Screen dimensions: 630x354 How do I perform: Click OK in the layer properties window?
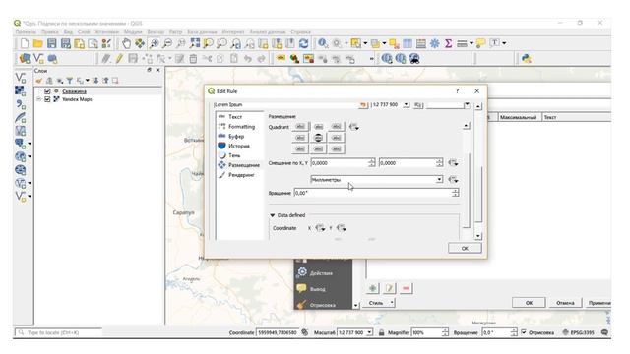click(529, 303)
